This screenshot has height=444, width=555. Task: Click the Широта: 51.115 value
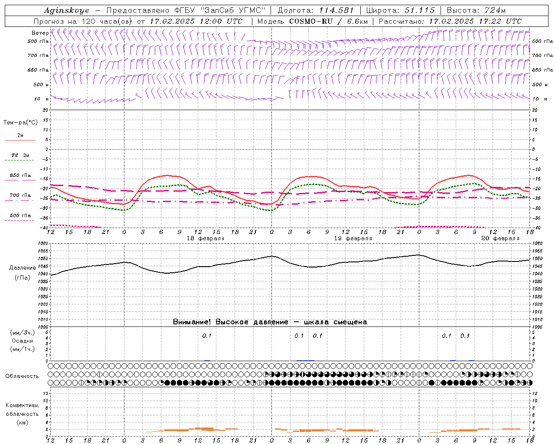[x=400, y=10]
